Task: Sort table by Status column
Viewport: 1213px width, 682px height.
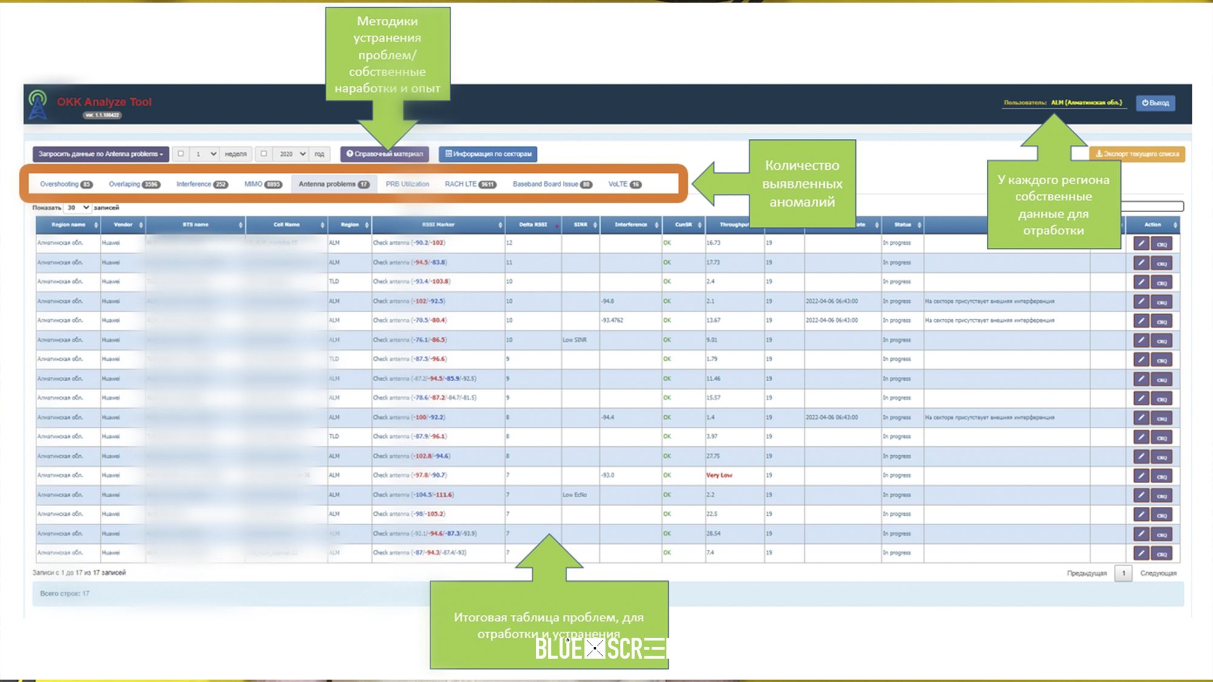Action: point(902,225)
